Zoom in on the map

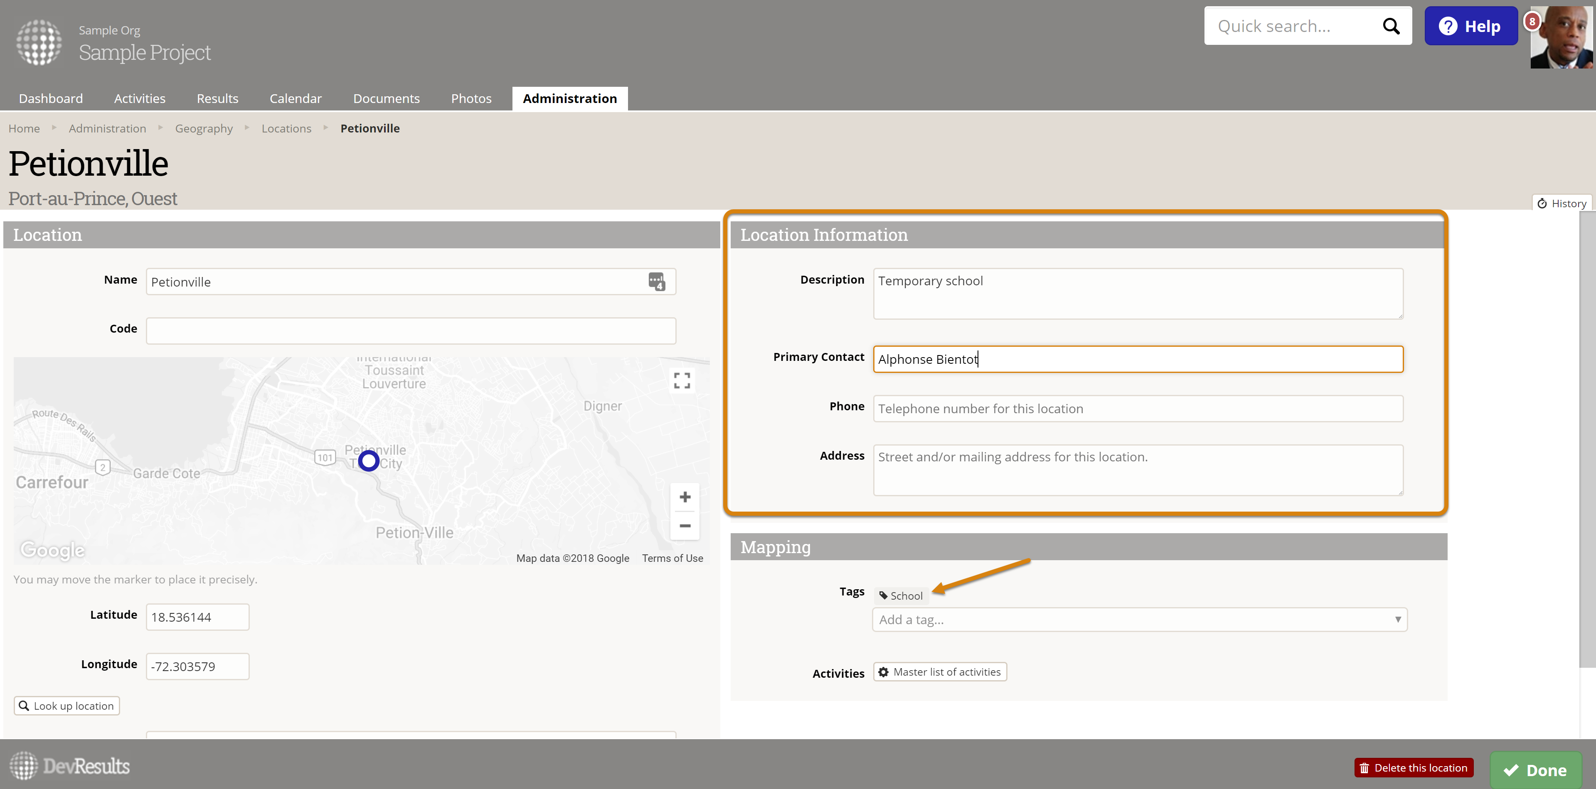[x=685, y=497]
